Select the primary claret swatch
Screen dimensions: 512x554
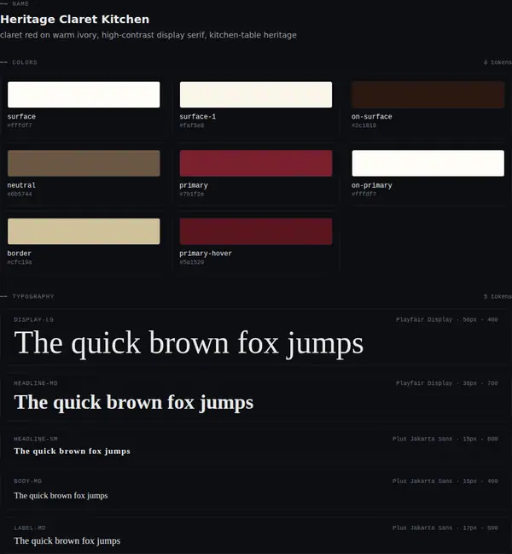pos(256,163)
